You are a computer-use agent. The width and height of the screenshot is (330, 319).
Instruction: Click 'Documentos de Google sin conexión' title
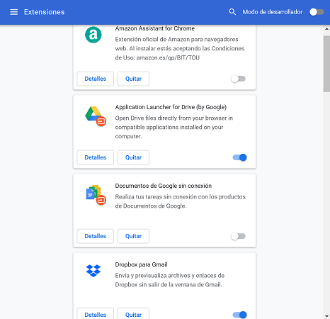[164, 186]
